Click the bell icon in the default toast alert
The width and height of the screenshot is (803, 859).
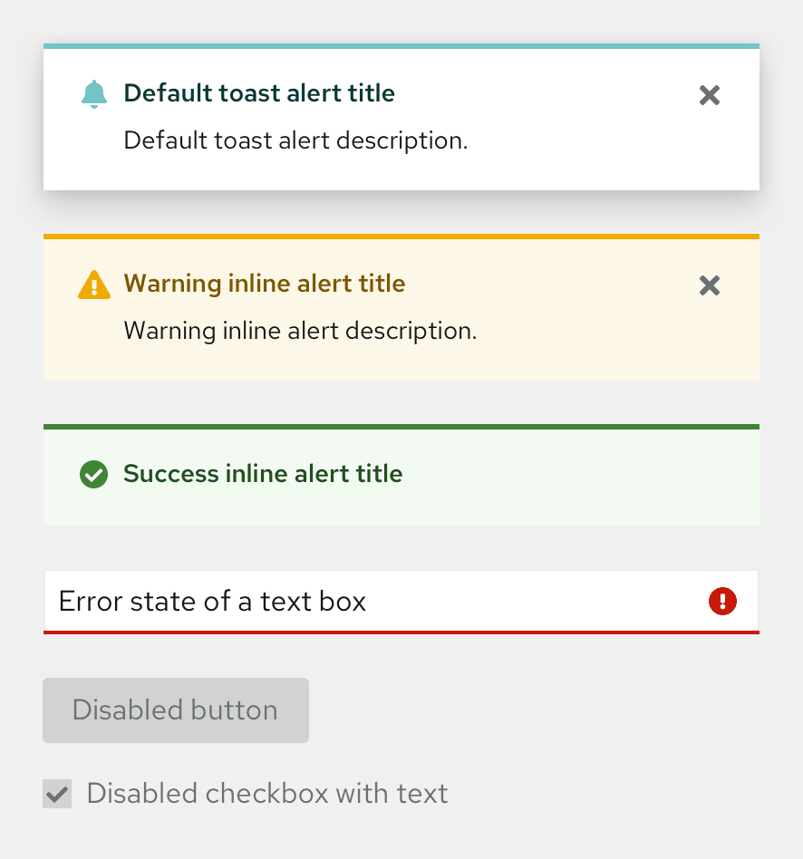click(93, 94)
